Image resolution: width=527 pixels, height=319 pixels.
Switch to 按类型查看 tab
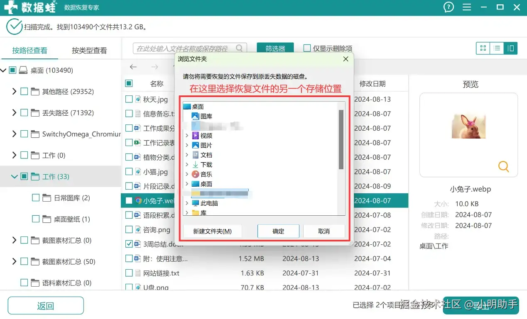(x=89, y=50)
